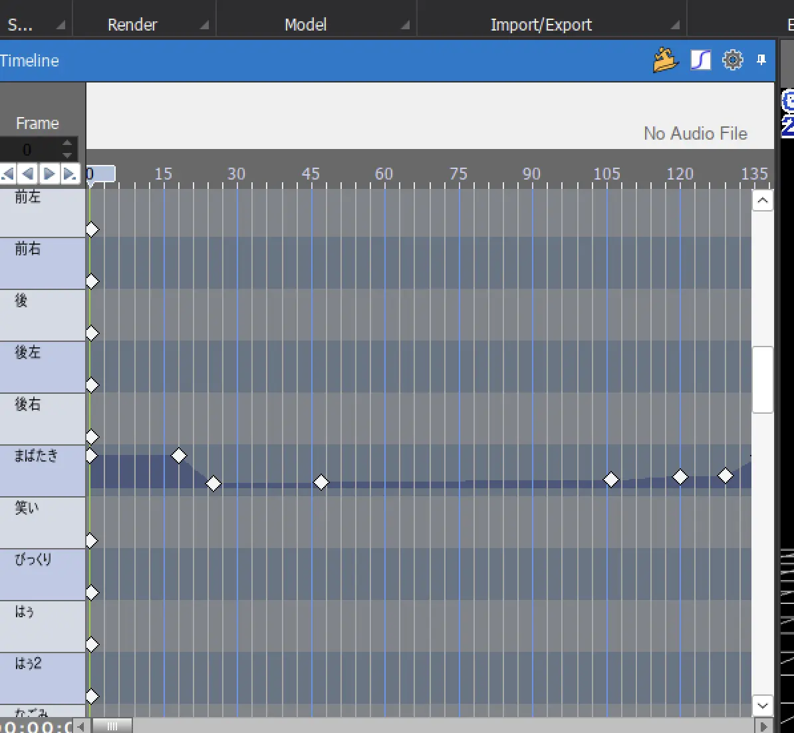Click the horizontal scrollbar thumb

(x=112, y=726)
